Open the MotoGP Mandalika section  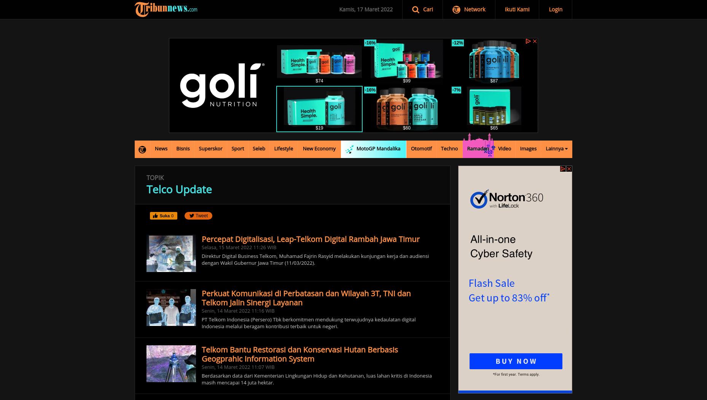373,149
